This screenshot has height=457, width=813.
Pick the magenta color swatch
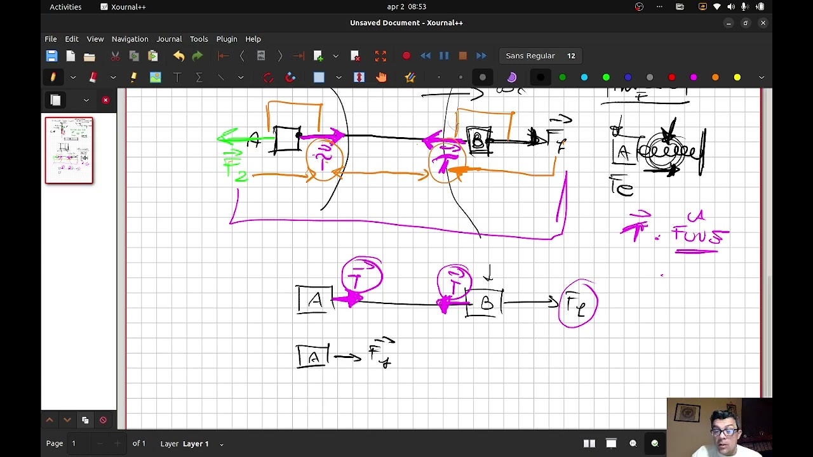pyautogui.click(x=694, y=77)
